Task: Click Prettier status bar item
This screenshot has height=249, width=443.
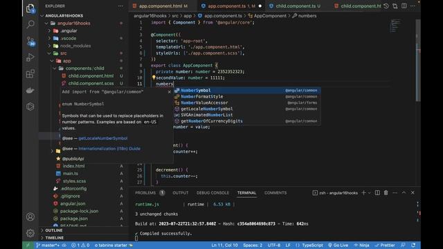Action: pos(385,245)
